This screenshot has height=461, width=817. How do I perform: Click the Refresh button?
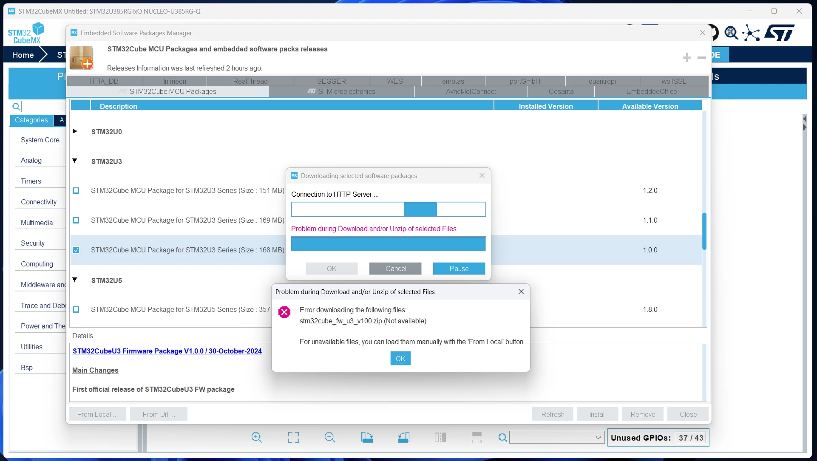pyautogui.click(x=553, y=414)
